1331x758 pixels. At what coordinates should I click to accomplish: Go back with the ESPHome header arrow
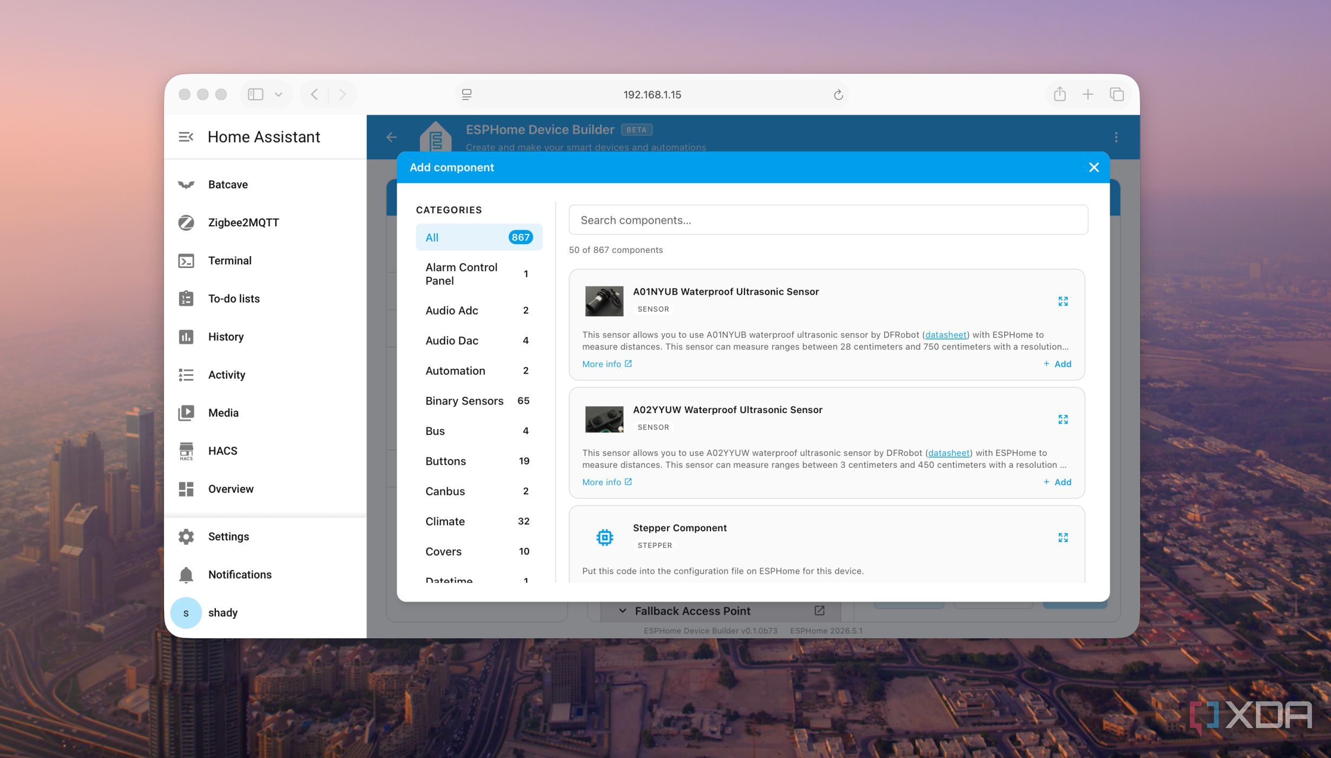coord(392,138)
